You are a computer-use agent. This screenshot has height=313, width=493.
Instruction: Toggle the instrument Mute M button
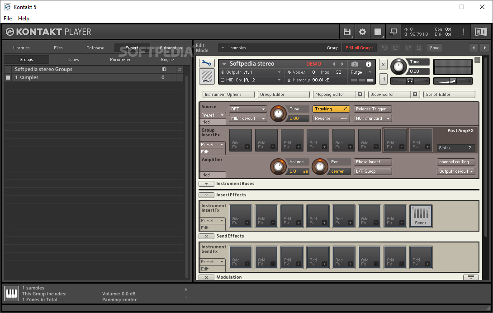pos(383,79)
